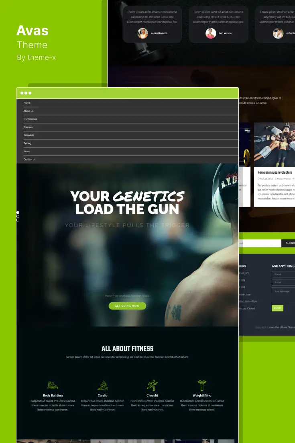The image size is (295, 443).
Task: Click the Weightlifting icon
Action: pyautogui.click(x=202, y=386)
